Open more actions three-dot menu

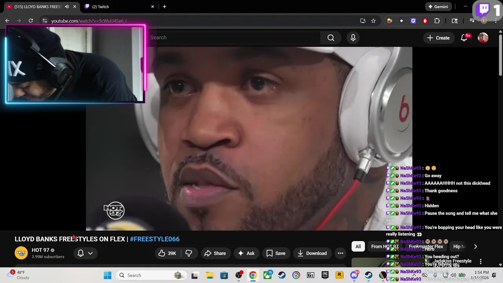[341, 253]
